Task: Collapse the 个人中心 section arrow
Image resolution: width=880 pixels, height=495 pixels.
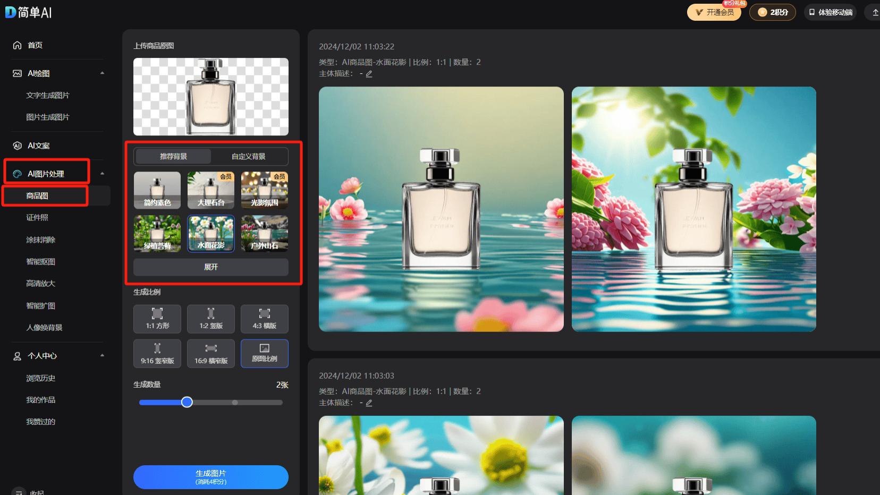Action: pos(102,356)
